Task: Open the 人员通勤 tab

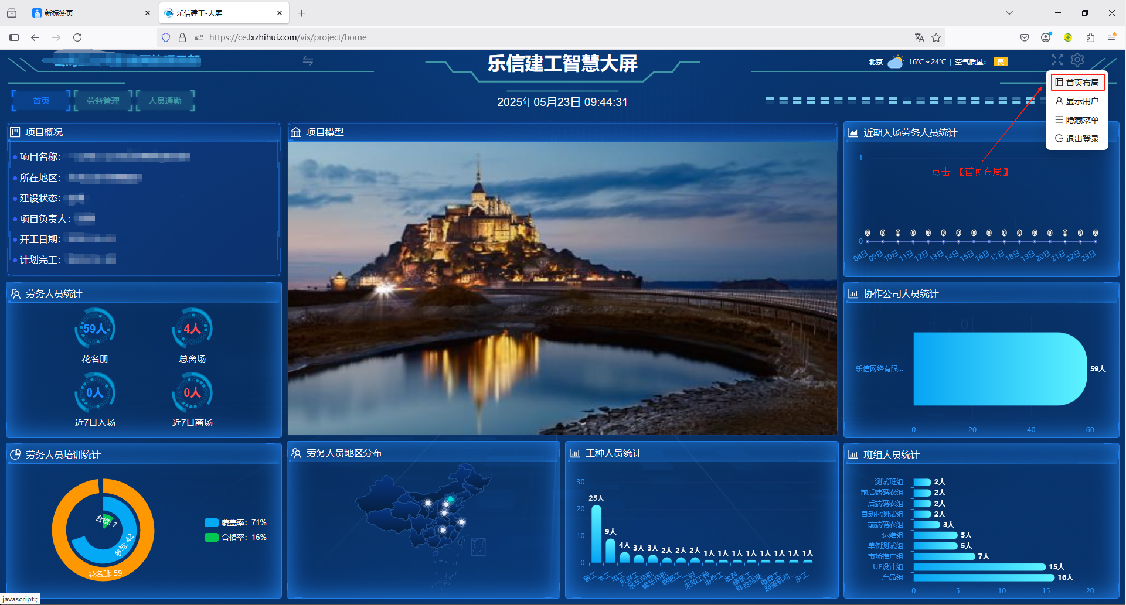Action: [x=165, y=101]
